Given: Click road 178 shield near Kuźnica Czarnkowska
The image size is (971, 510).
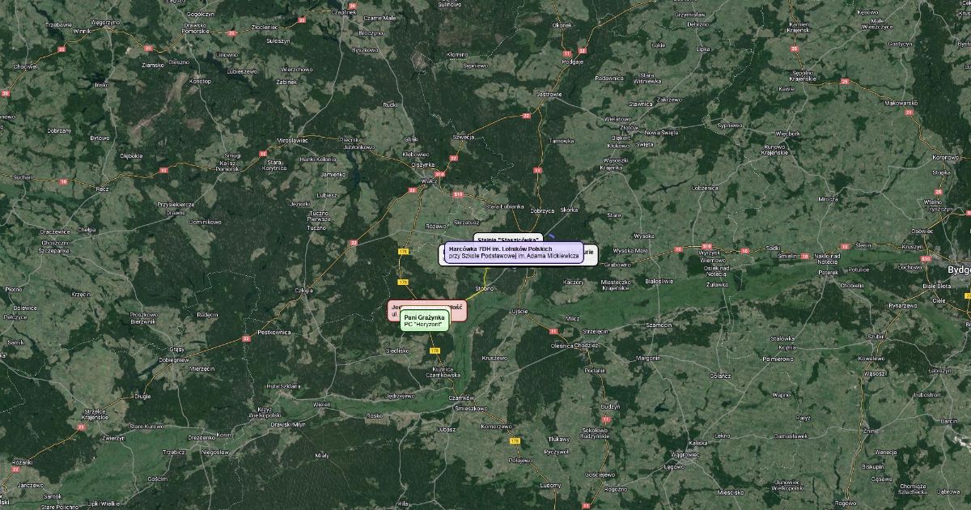Looking at the screenshot, I should point(435,351).
